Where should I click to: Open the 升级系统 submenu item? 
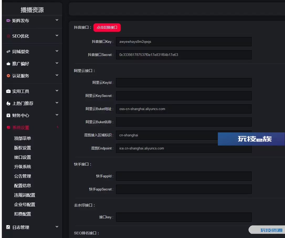tap(23, 167)
